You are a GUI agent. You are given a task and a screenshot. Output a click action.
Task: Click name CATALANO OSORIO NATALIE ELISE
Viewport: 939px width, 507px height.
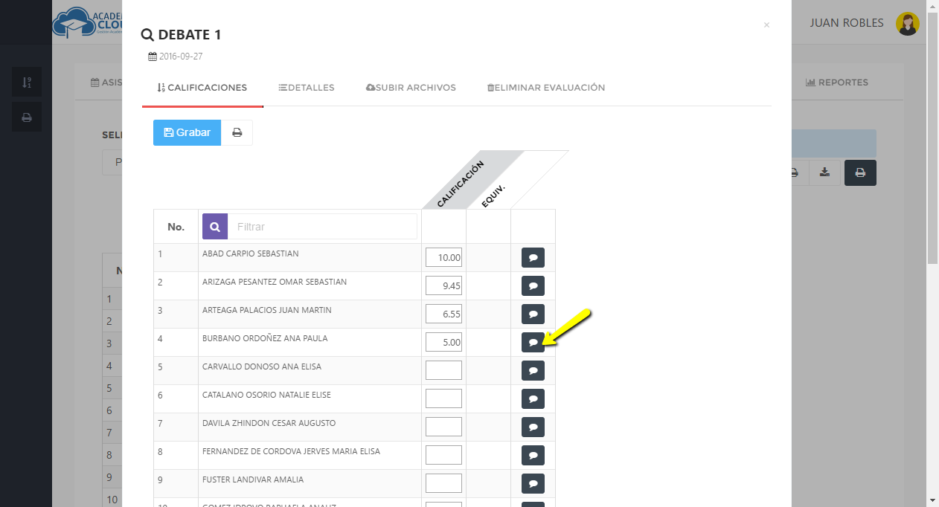(267, 395)
